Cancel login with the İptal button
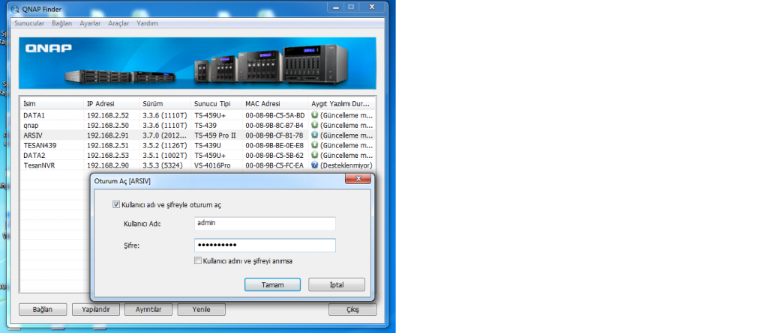 point(337,284)
